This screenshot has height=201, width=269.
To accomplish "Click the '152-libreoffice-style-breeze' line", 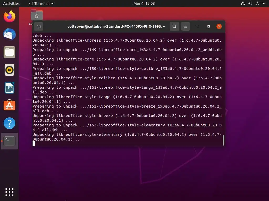I will pyautogui.click(x=127, y=109).
